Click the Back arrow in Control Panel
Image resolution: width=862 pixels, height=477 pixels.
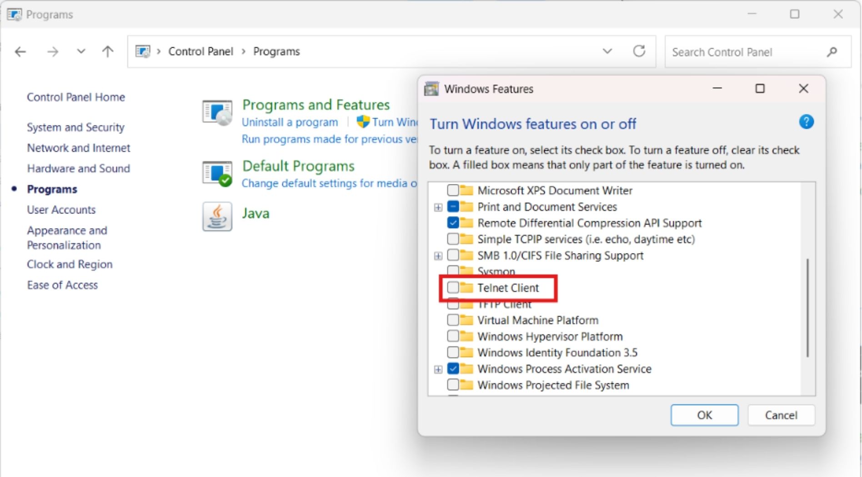[x=20, y=52]
